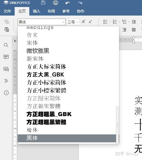Expand multilevel list options arrow
Viewport: 142px width, 160px height.
(129, 22)
